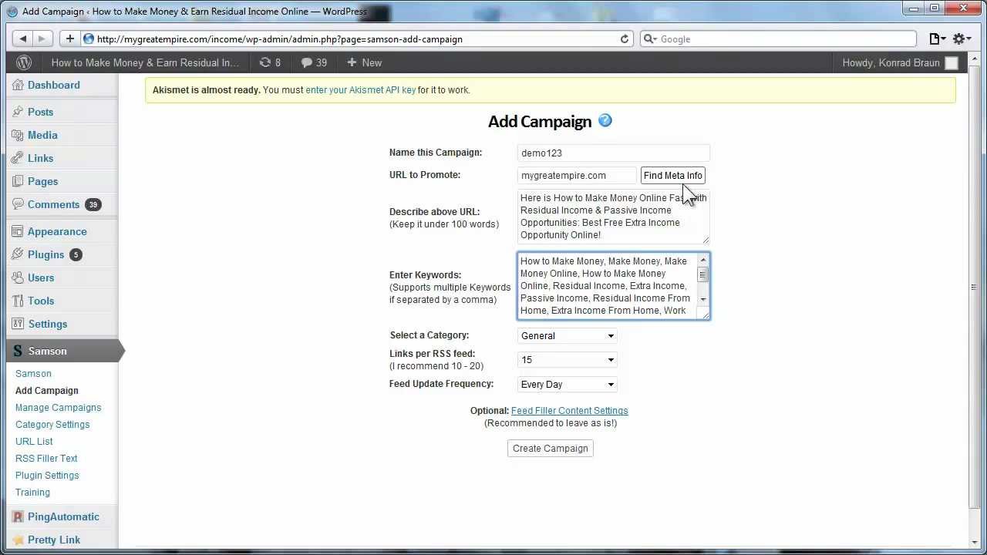Open the Users menu in sidebar

tap(41, 277)
